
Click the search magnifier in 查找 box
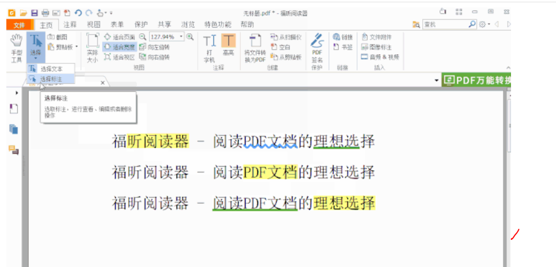click(472, 24)
